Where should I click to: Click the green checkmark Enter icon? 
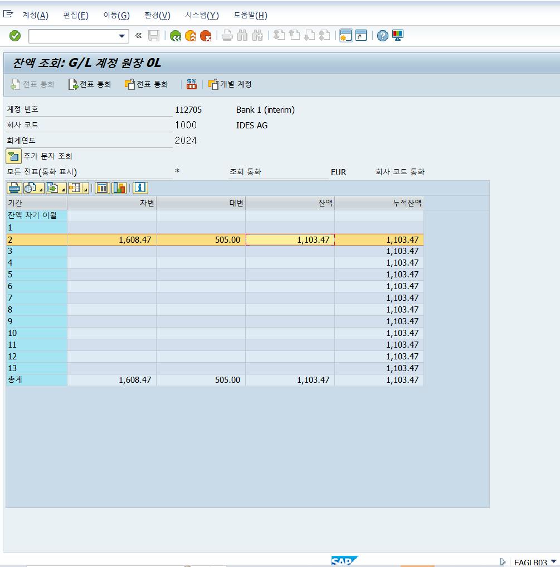pyautogui.click(x=15, y=36)
